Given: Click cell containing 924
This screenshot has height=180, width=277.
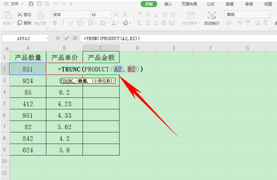Looking at the screenshot, I should click(28, 81).
